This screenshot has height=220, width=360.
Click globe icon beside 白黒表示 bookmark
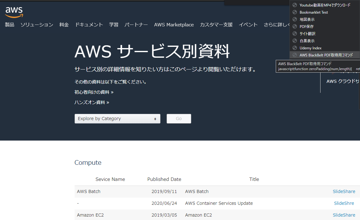click(x=295, y=41)
